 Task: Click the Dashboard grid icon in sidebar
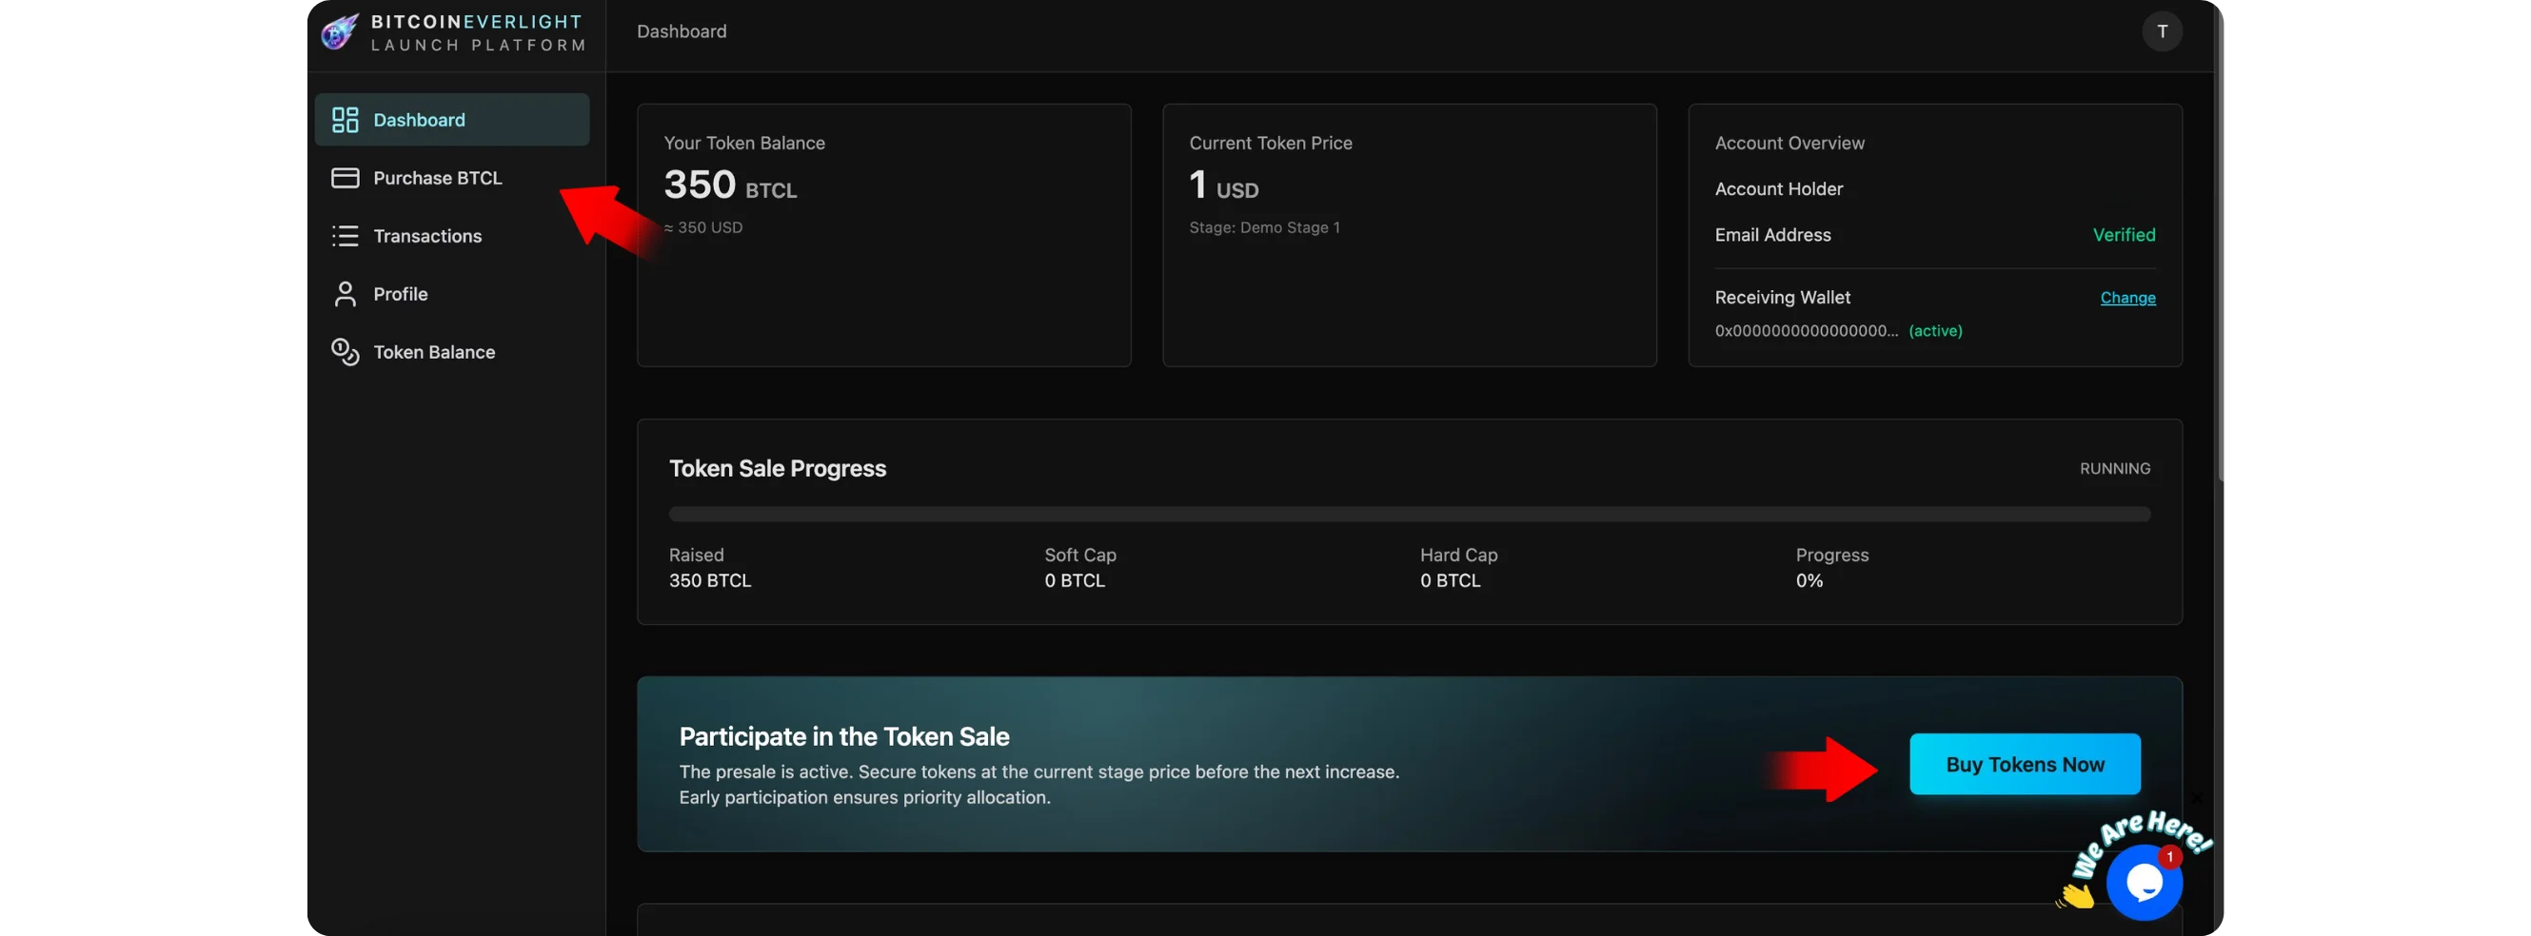pyautogui.click(x=345, y=120)
